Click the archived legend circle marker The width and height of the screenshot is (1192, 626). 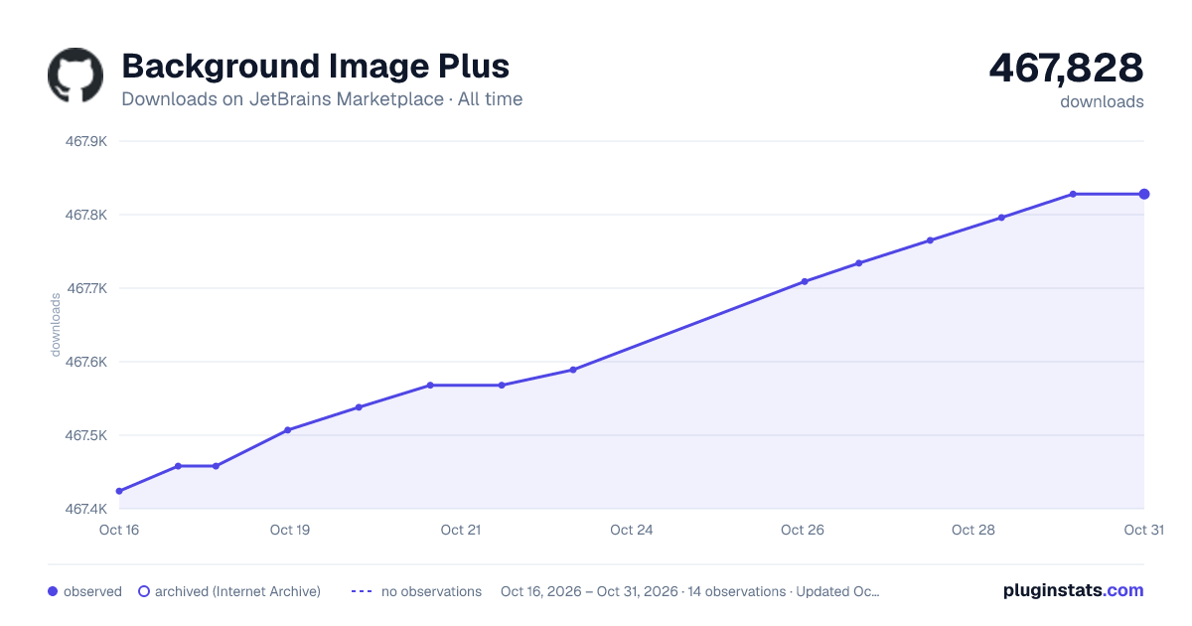(x=143, y=591)
